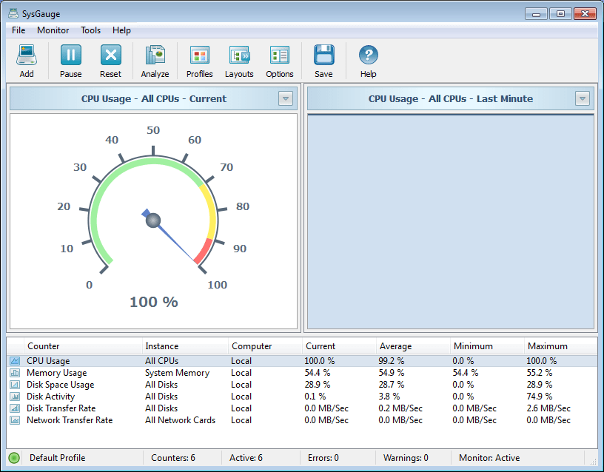Open the Profiles toolbar icon
This screenshot has width=604, height=472.
[x=200, y=55]
